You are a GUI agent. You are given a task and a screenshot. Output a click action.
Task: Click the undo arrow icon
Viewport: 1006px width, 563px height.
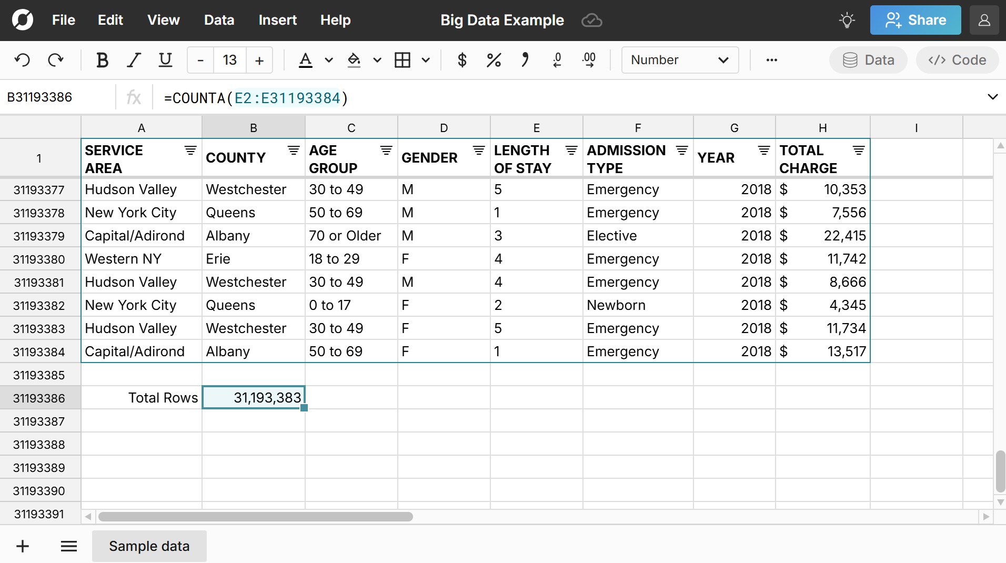22,60
